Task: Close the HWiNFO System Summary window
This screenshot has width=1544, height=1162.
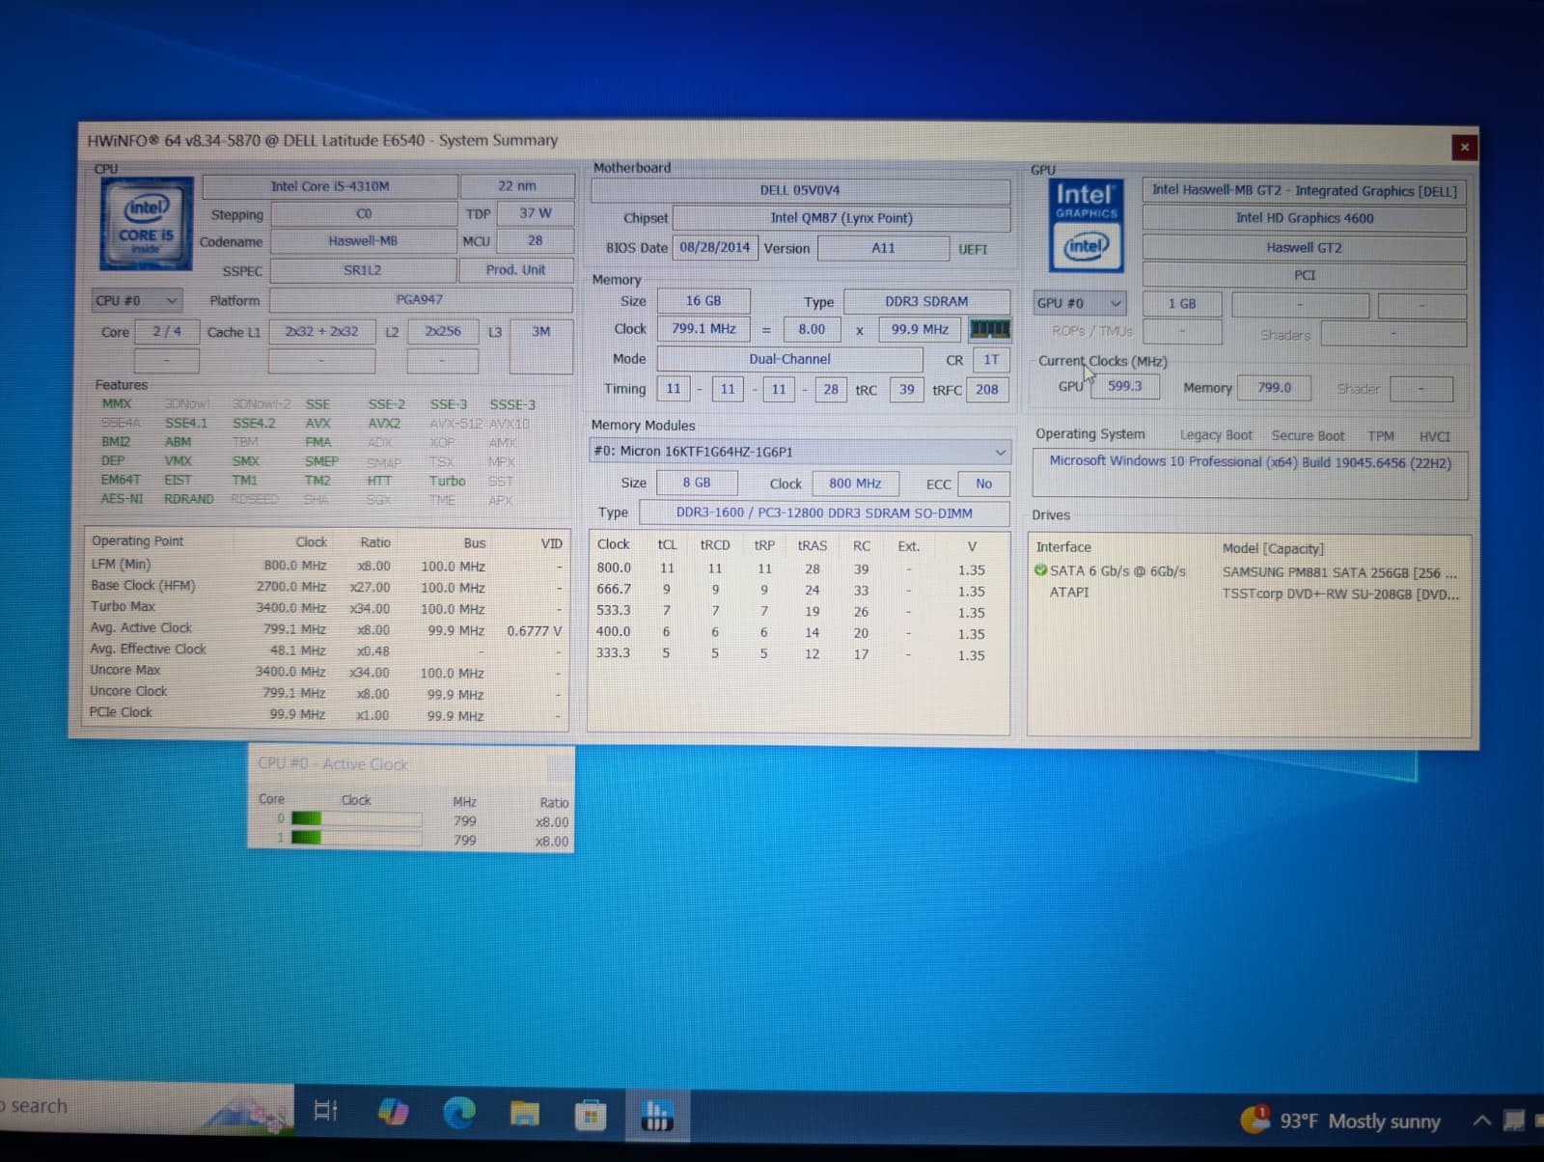Action: pos(1464,147)
